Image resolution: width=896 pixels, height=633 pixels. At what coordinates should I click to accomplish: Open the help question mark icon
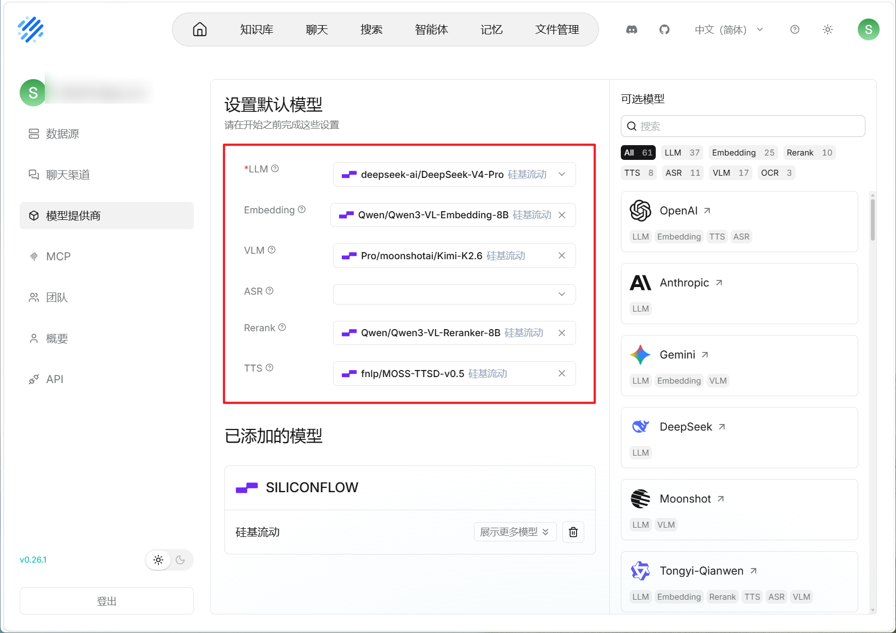click(795, 29)
